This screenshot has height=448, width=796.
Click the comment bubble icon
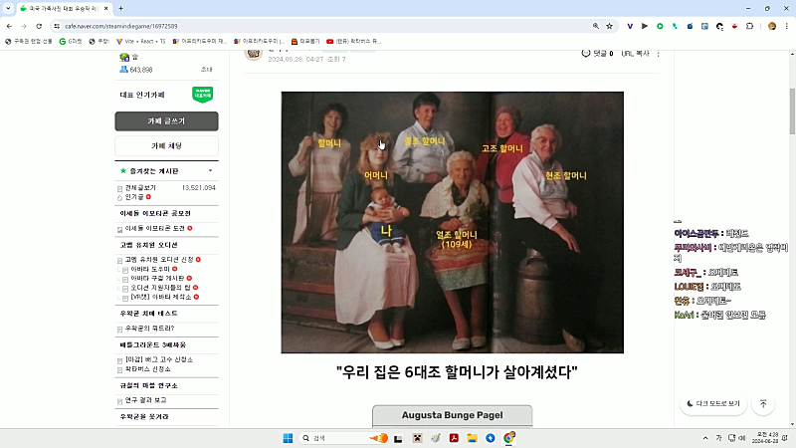click(586, 53)
